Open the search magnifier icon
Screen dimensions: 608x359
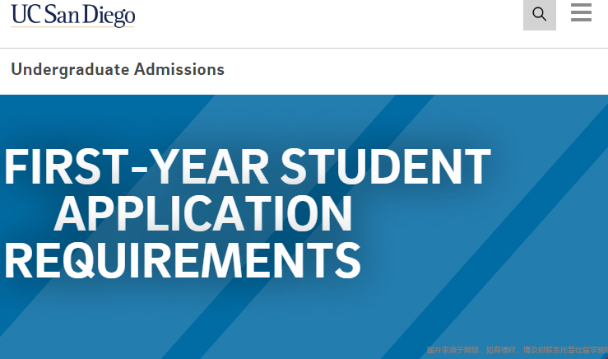(x=540, y=14)
